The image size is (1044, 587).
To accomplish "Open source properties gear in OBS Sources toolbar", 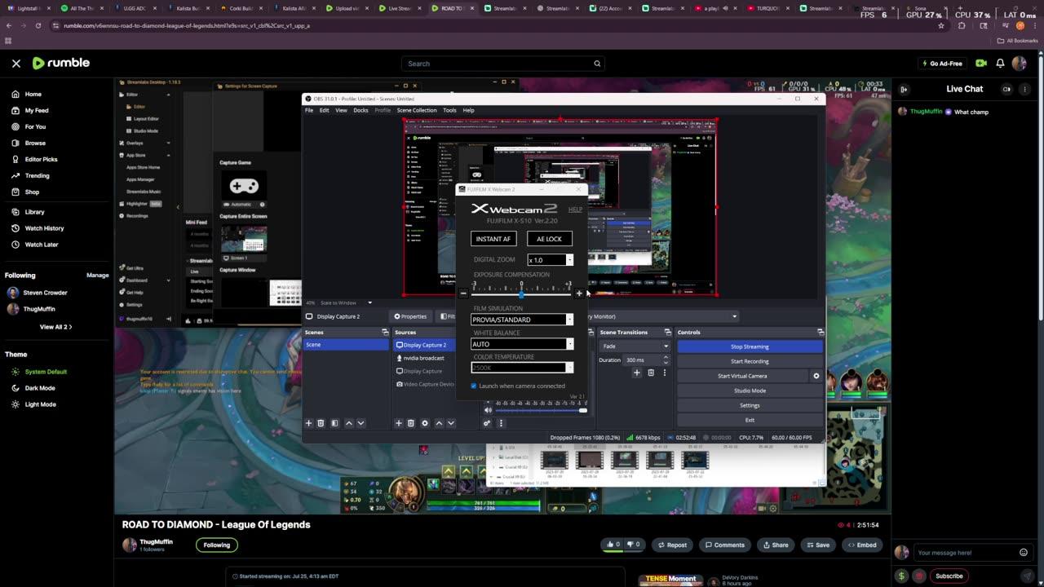I will pyautogui.click(x=424, y=423).
